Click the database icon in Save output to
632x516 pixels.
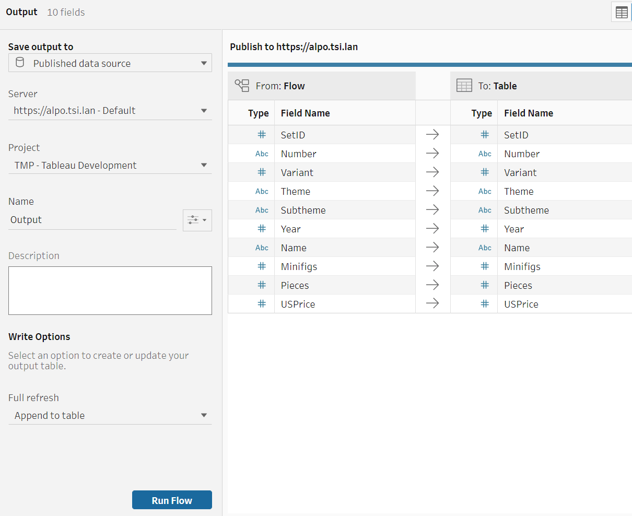pos(20,63)
